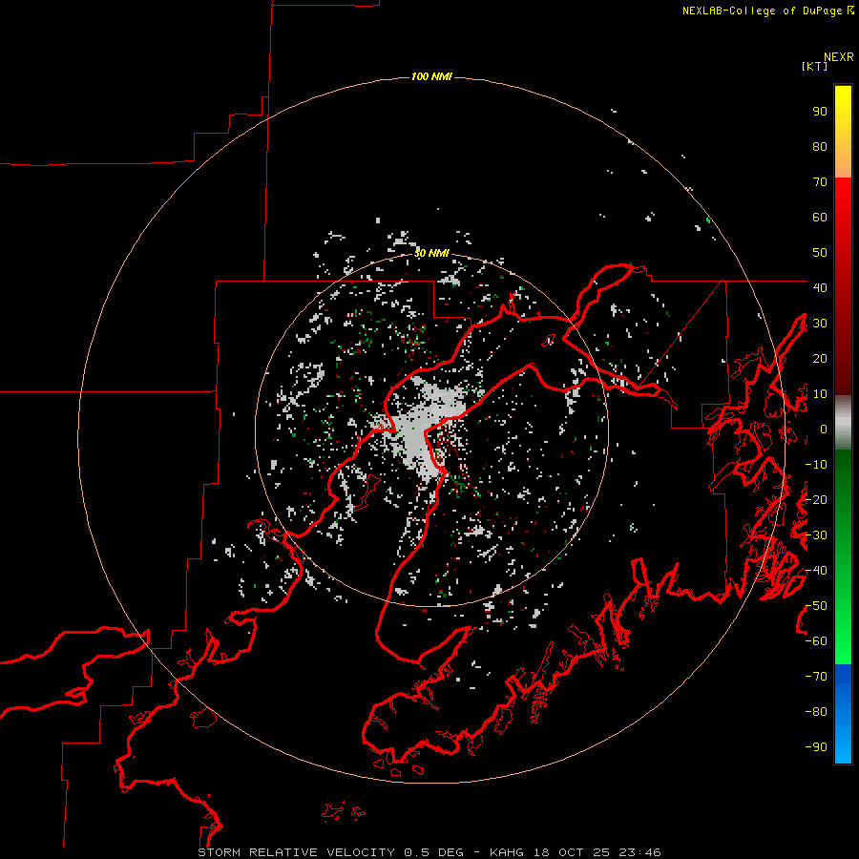859x859 pixels.
Task: Click the 20 value on velocity scale
Action: (x=820, y=359)
